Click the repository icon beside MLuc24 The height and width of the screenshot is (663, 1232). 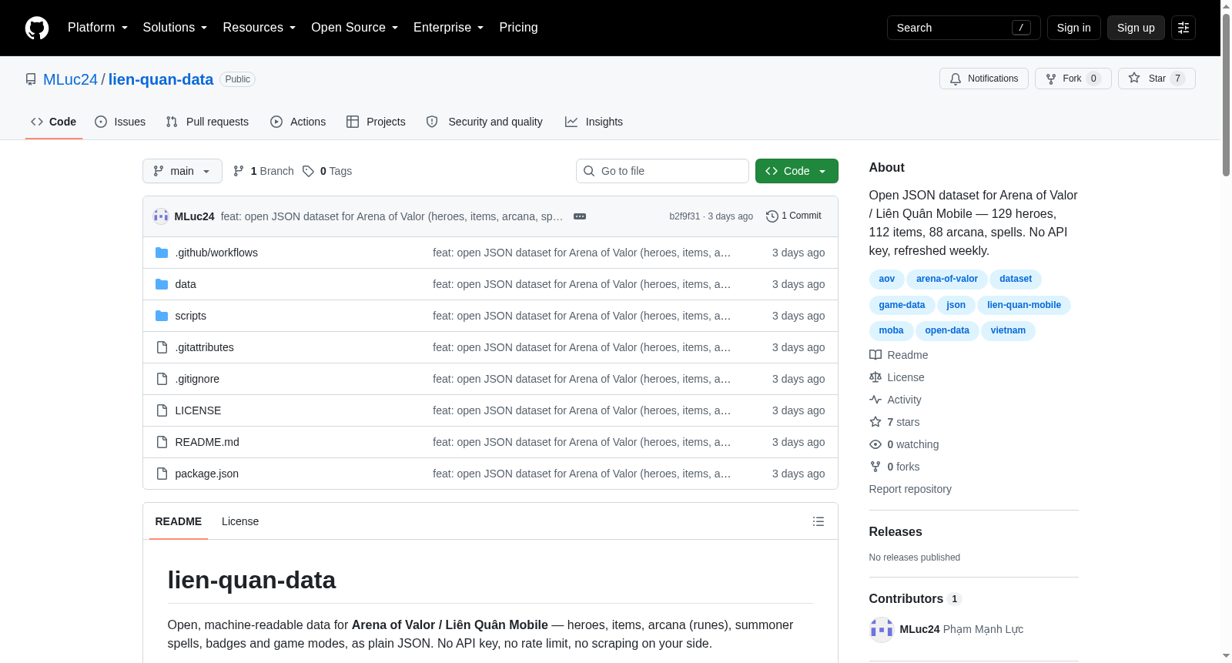pyautogui.click(x=31, y=79)
